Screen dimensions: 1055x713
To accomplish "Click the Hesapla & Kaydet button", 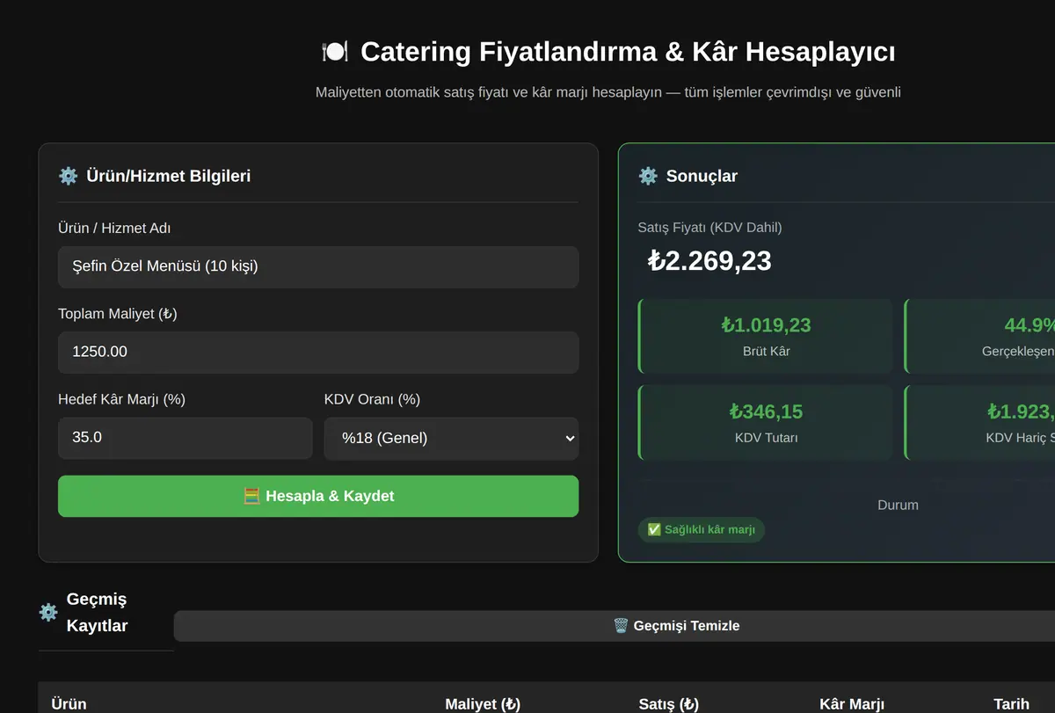I will click(x=318, y=496).
